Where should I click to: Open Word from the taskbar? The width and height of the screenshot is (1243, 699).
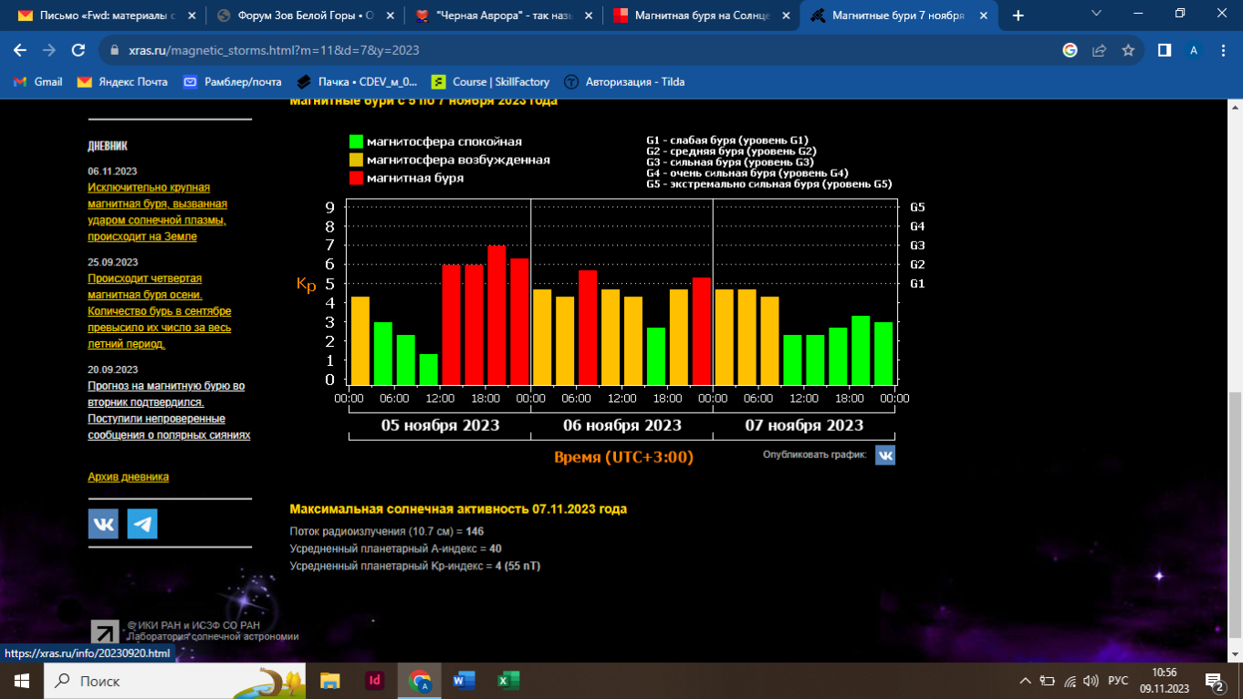(464, 681)
